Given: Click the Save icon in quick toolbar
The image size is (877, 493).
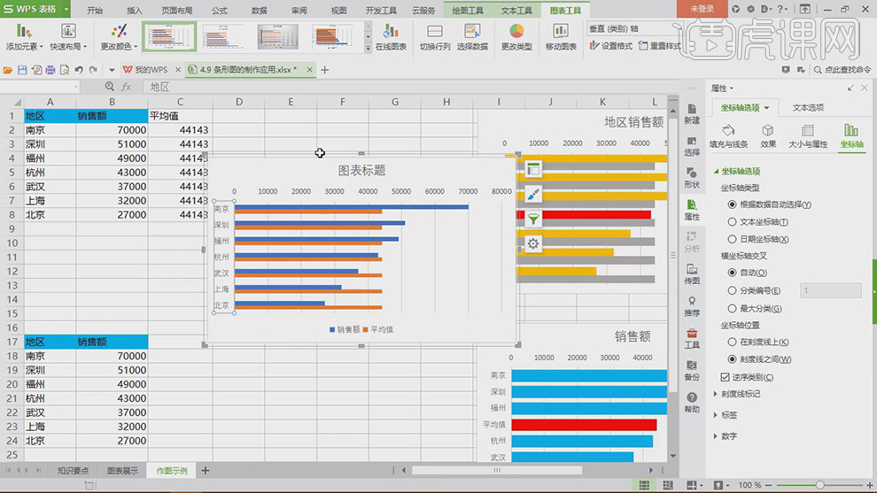Looking at the screenshot, I should coord(22,70).
